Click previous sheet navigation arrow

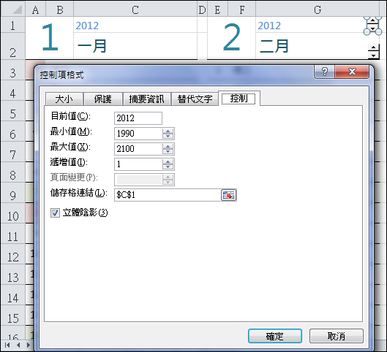tap(18, 345)
